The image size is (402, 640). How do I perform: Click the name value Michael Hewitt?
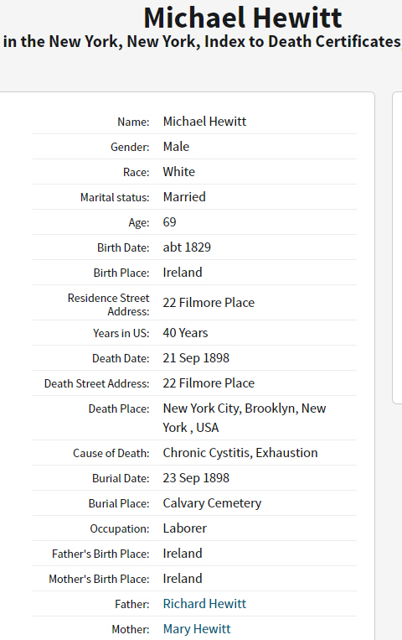[204, 122]
